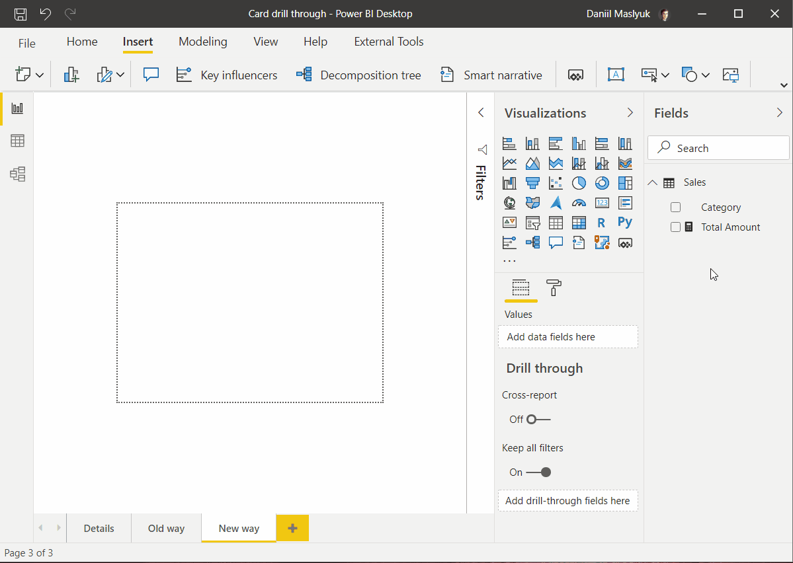This screenshot has height=563, width=793.
Task: Select the Pie chart visual
Action: [x=579, y=183]
